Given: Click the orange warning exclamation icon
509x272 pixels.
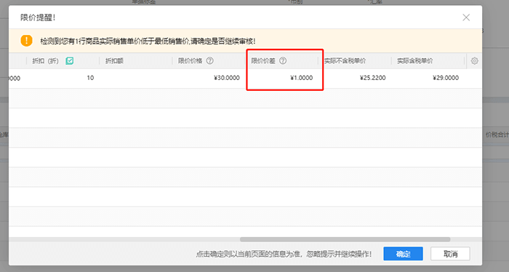Looking at the screenshot, I should pos(26,41).
